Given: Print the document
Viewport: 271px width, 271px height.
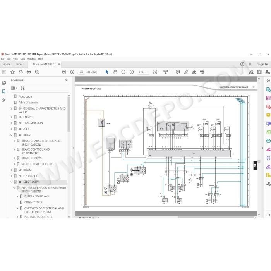Looking at the screenshot, I should pyautogui.click(x=29, y=72).
